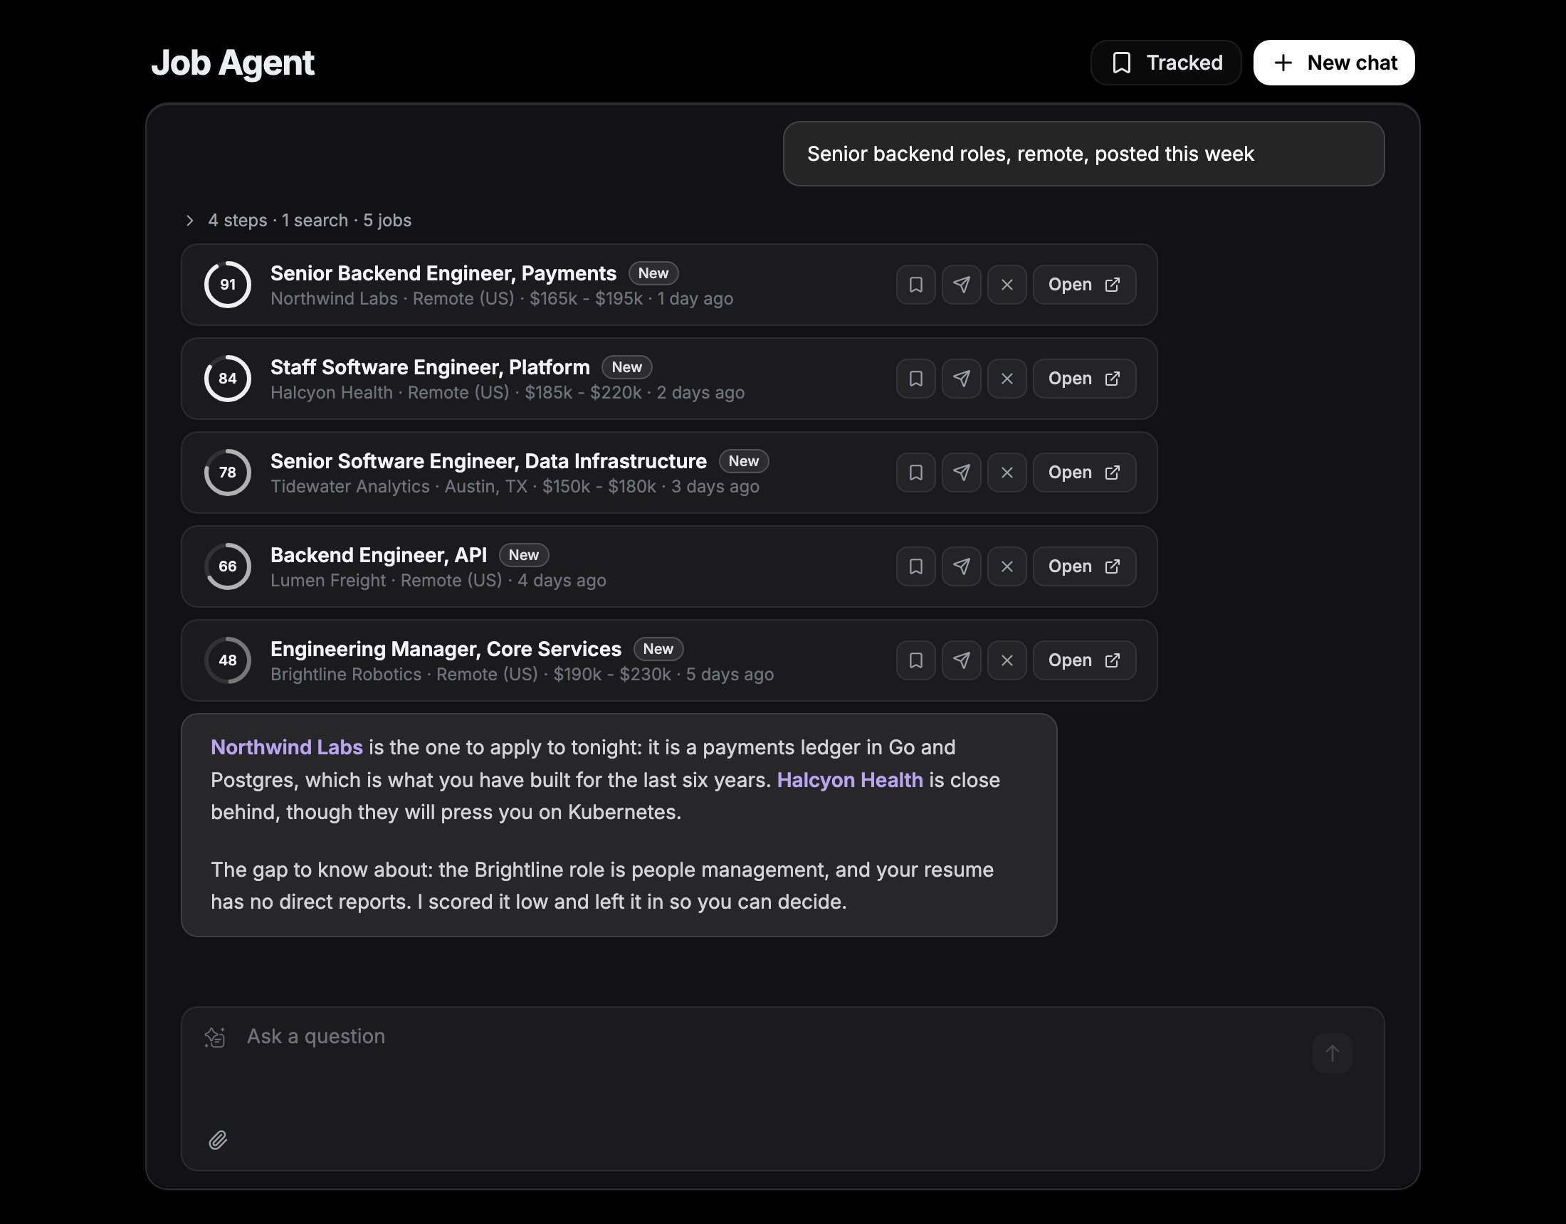Attach a file with the paperclip icon
Viewport: 1566px width, 1224px height.
(x=218, y=1140)
